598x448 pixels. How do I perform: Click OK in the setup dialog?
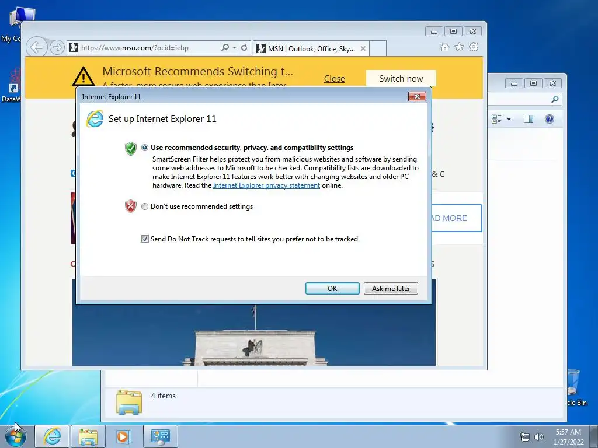coord(332,288)
